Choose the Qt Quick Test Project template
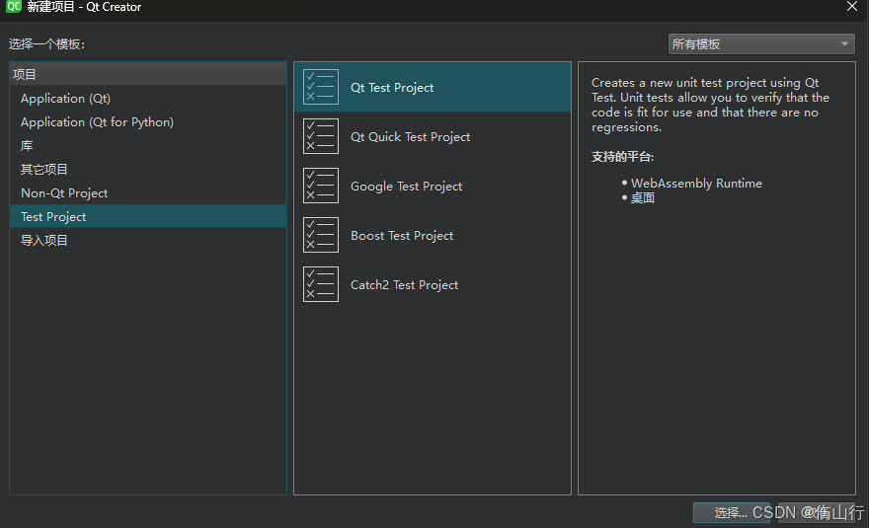869x528 pixels. pos(433,136)
